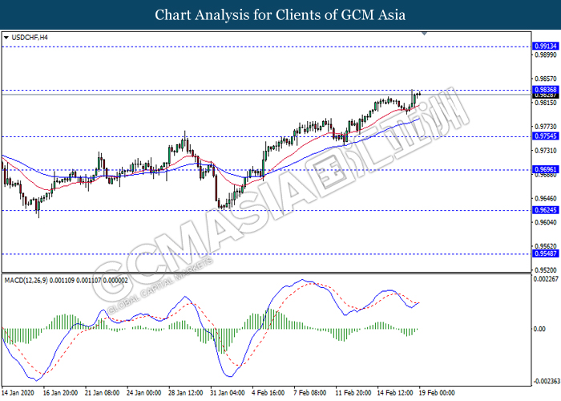Open the USDCHF,H4 symbol dropdown arrow

pyautogui.click(x=6, y=38)
